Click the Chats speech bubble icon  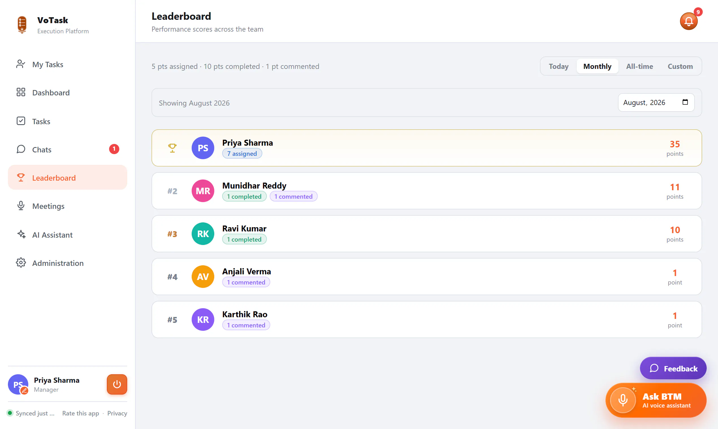(x=21, y=150)
